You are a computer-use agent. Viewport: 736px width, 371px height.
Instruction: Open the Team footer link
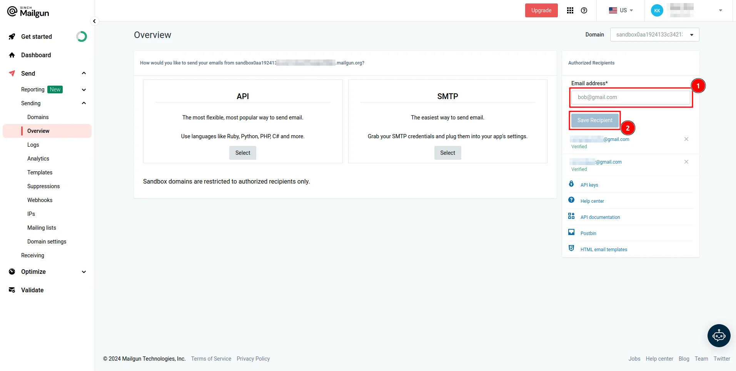701,359
